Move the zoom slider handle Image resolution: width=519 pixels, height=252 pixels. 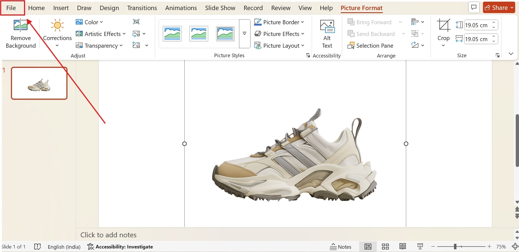(455, 247)
